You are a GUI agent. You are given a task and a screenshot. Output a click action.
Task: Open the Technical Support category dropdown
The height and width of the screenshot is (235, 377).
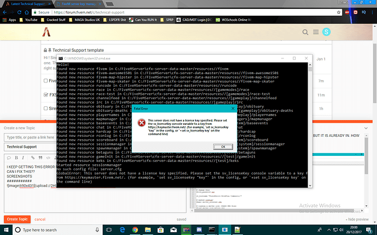pyautogui.click(x=30, y=147)
